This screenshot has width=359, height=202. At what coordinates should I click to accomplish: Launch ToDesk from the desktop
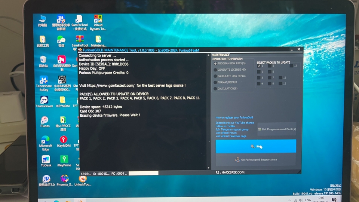(x=46, y=161)
